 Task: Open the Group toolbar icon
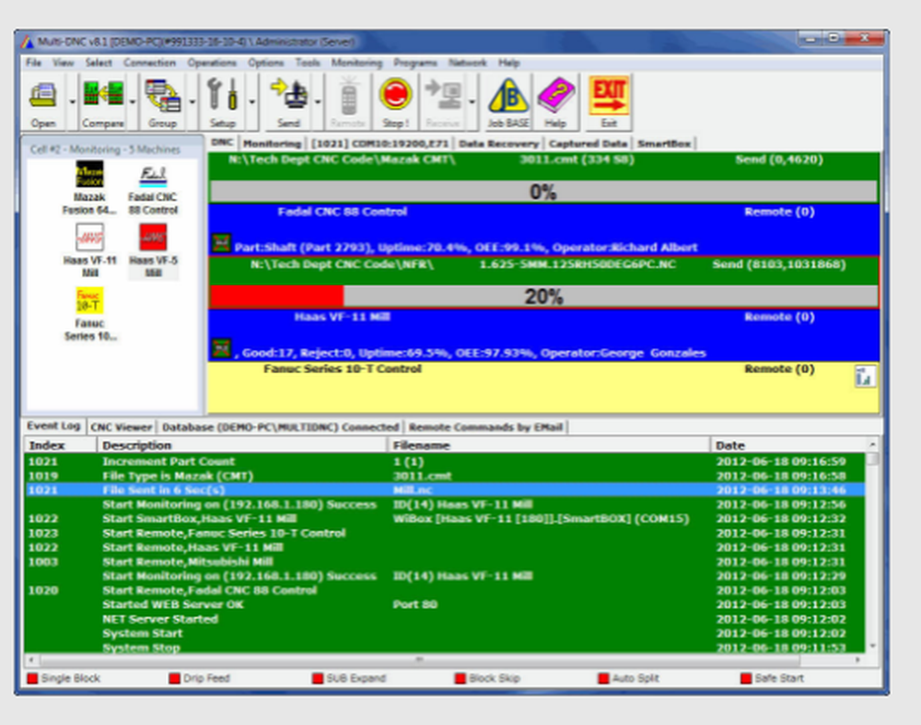[x=163, y=96]
